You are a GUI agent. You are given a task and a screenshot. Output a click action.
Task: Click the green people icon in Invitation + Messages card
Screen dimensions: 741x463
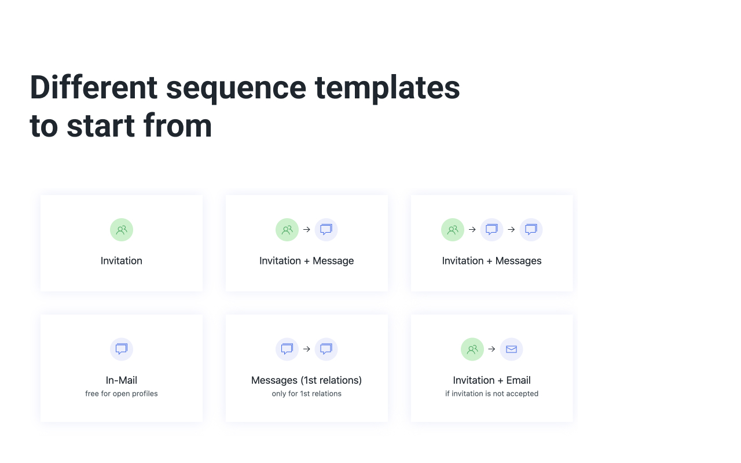[453, 230]
